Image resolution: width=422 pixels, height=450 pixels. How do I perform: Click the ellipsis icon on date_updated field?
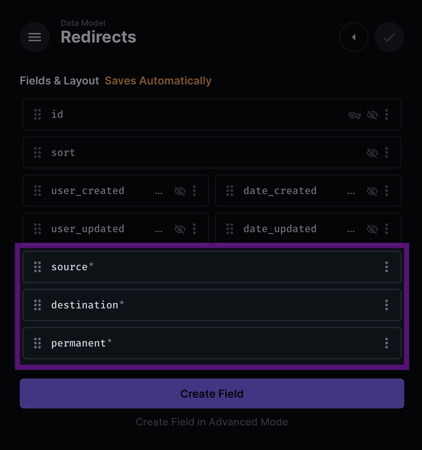(x=387, y=229)
